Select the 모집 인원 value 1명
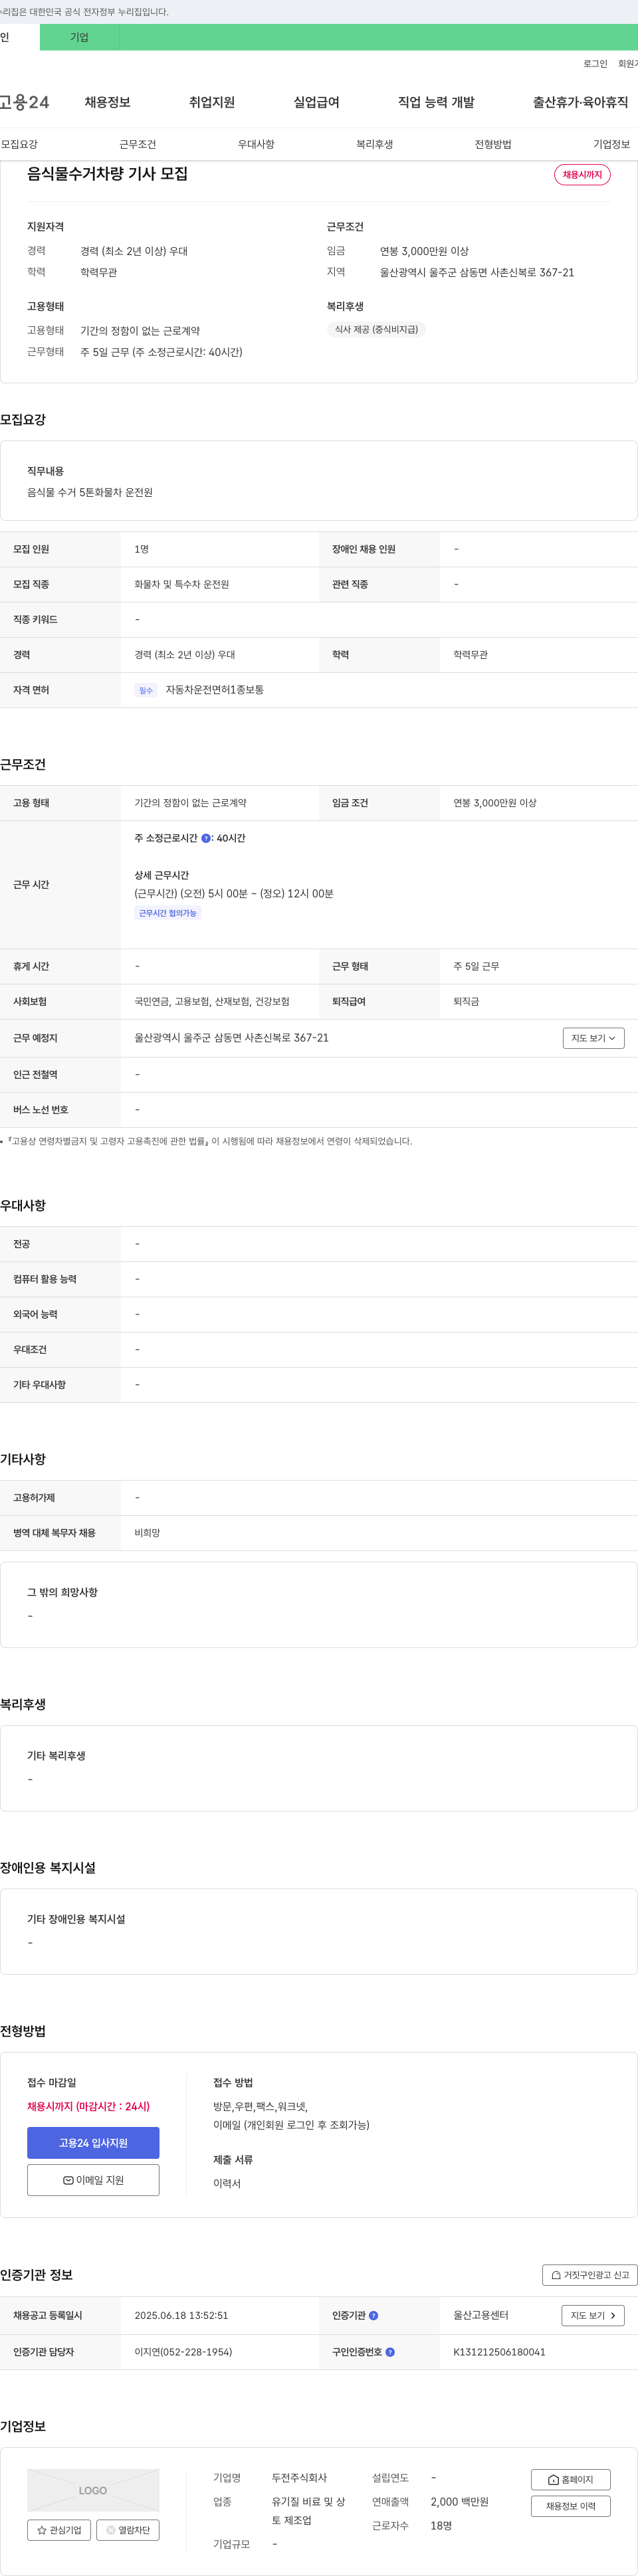Image resolution: width=638 pixels, height=2576 pixels. coord(142,549)
